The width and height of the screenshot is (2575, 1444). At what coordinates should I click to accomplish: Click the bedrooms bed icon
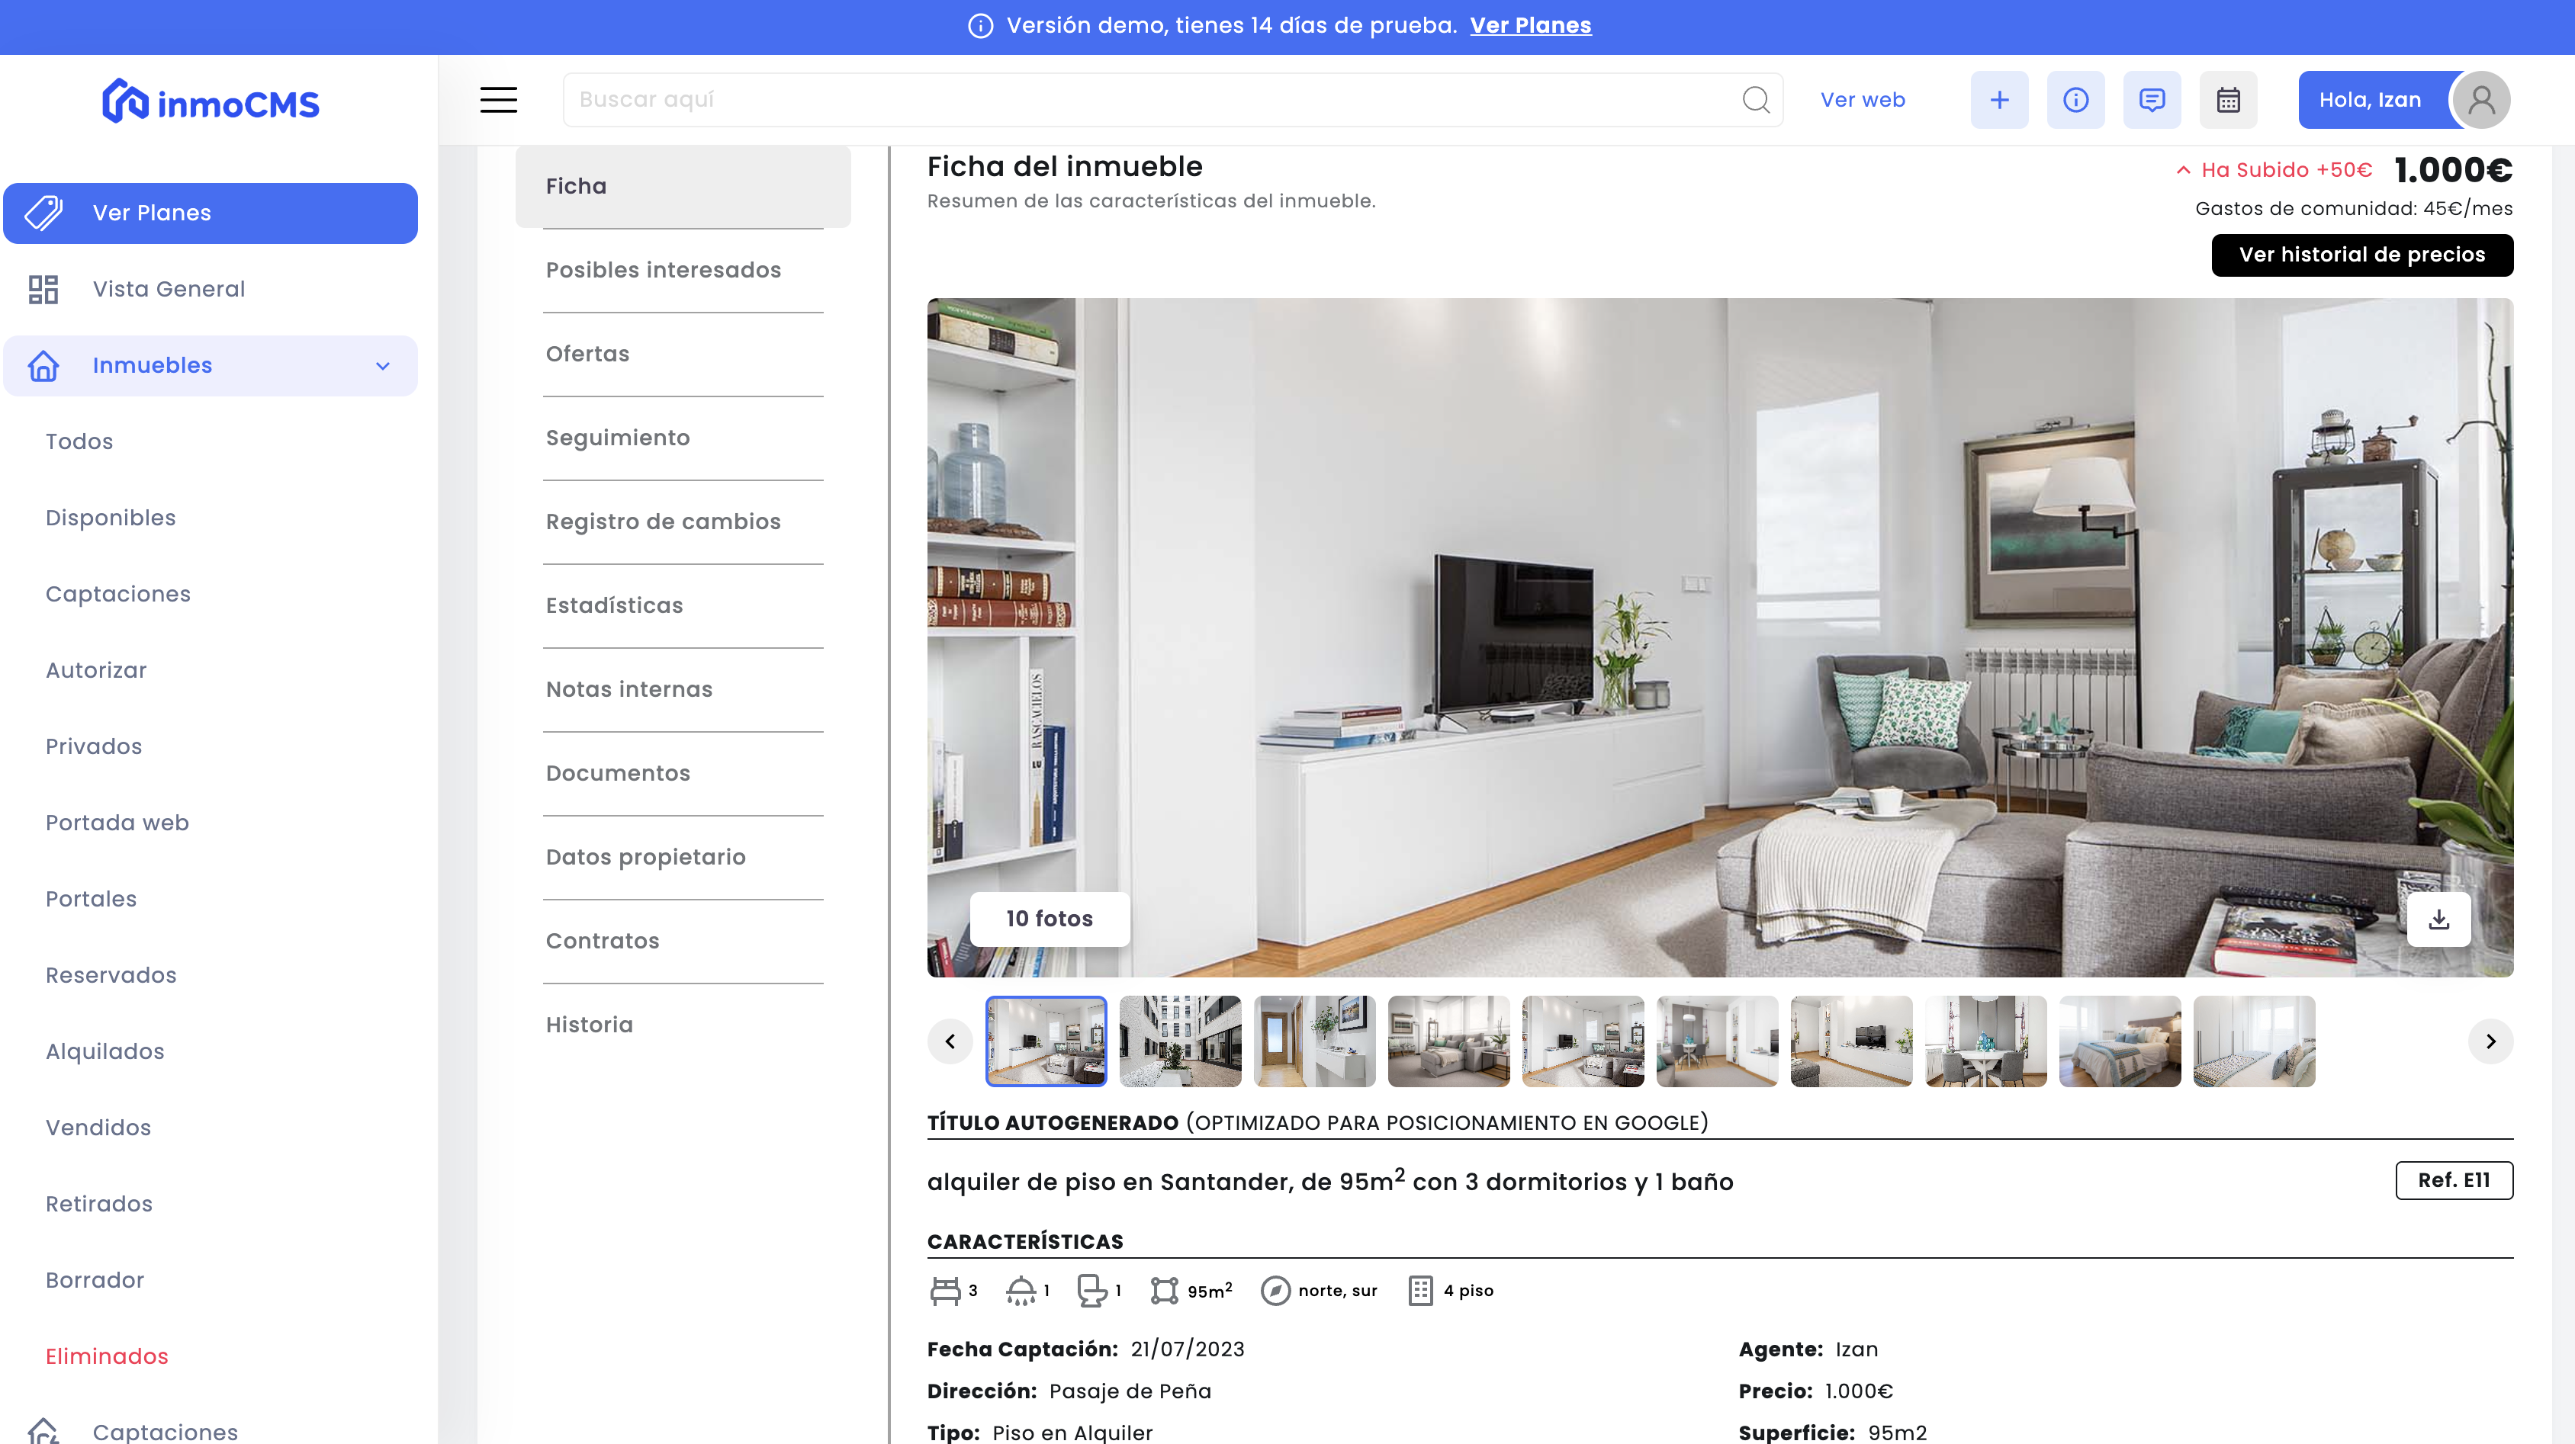[x=944, y=1291]
